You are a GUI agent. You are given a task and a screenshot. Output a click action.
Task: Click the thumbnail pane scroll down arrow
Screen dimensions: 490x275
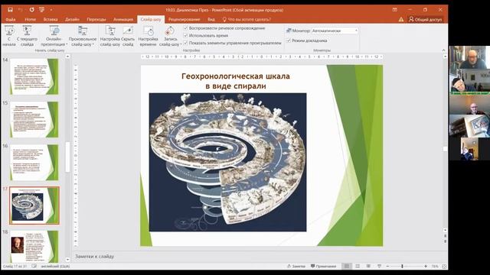(67, 260)
